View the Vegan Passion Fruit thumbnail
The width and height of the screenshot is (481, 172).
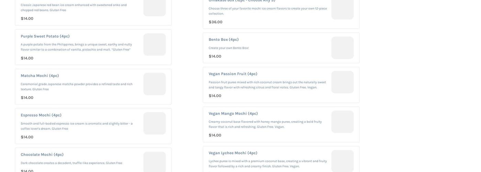click(x=342, y=82)
